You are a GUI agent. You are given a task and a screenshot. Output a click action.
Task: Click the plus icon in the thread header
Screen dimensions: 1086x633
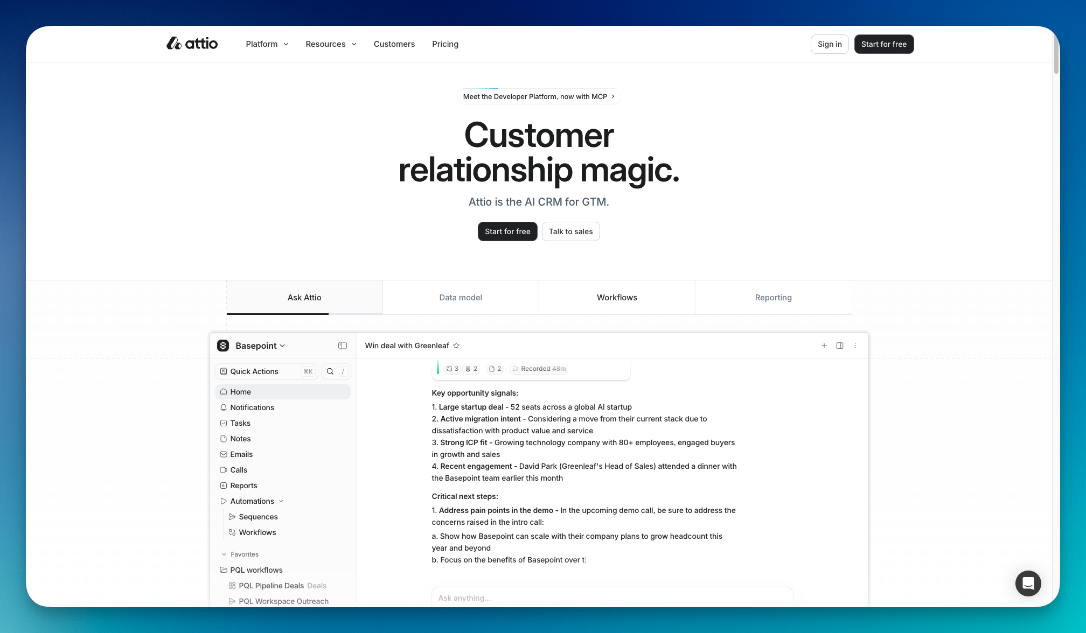pos(824,346)
